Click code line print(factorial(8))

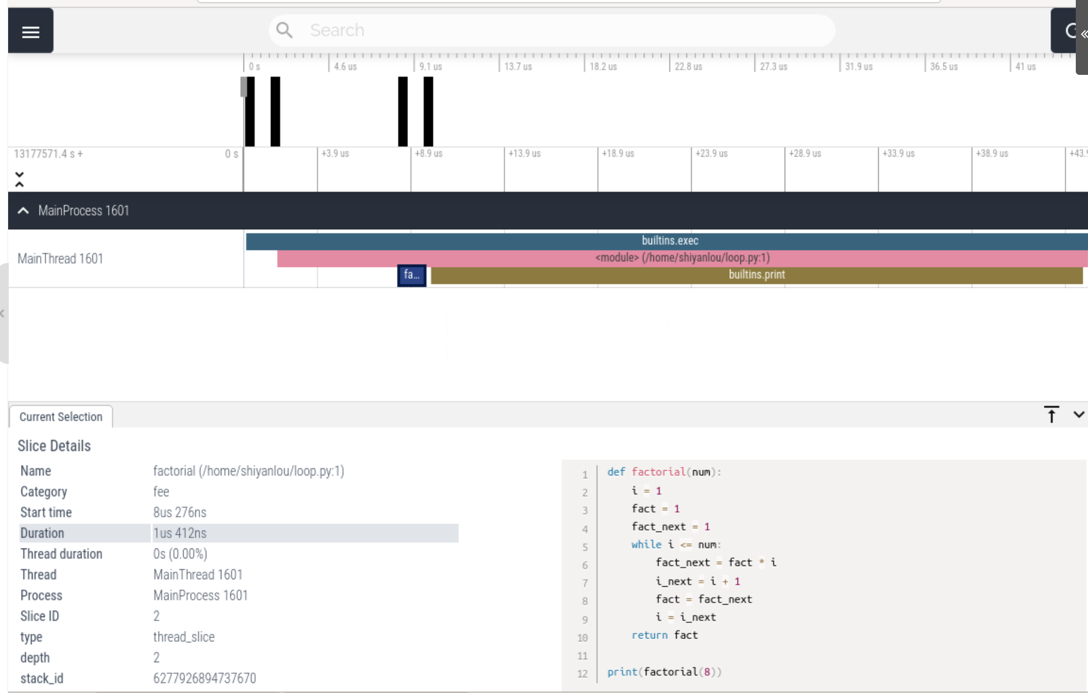tap(664, 672)
